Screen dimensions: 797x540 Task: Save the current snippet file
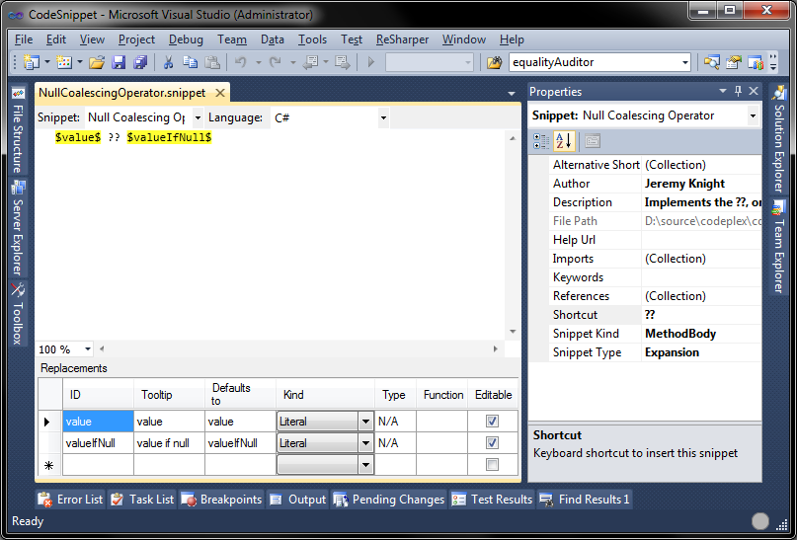[119, 62]
